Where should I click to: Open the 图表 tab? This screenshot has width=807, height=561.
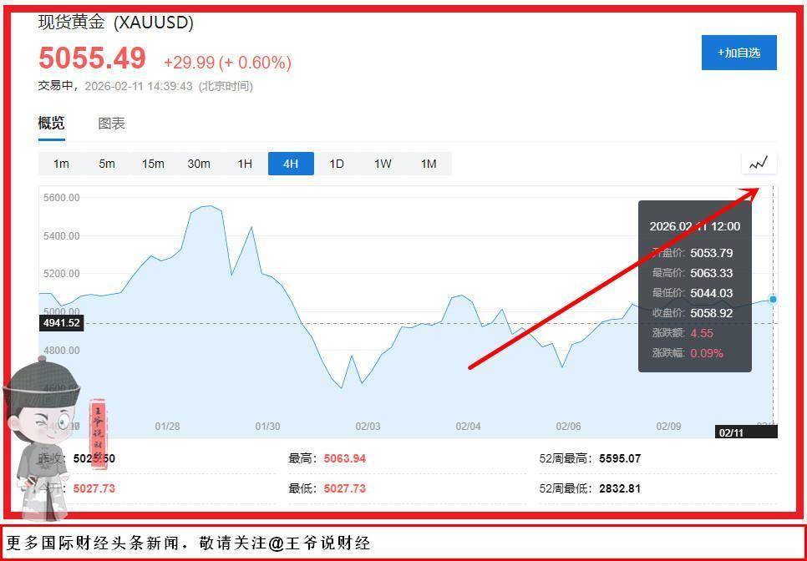112,124
